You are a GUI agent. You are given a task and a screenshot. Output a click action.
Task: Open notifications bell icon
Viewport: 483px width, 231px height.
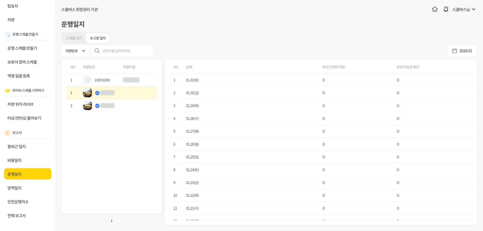coord(446,9)
